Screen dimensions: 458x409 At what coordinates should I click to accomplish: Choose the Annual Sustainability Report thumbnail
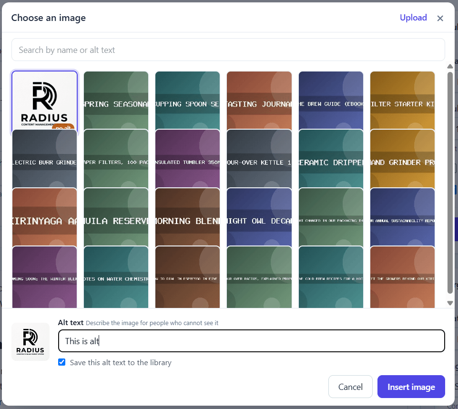point(403,217)
